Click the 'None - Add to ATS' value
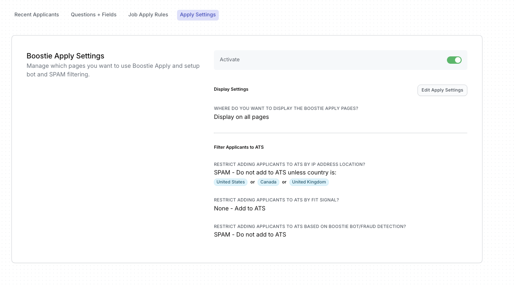This screenshot has height=286, width=514. pos(240,208)
